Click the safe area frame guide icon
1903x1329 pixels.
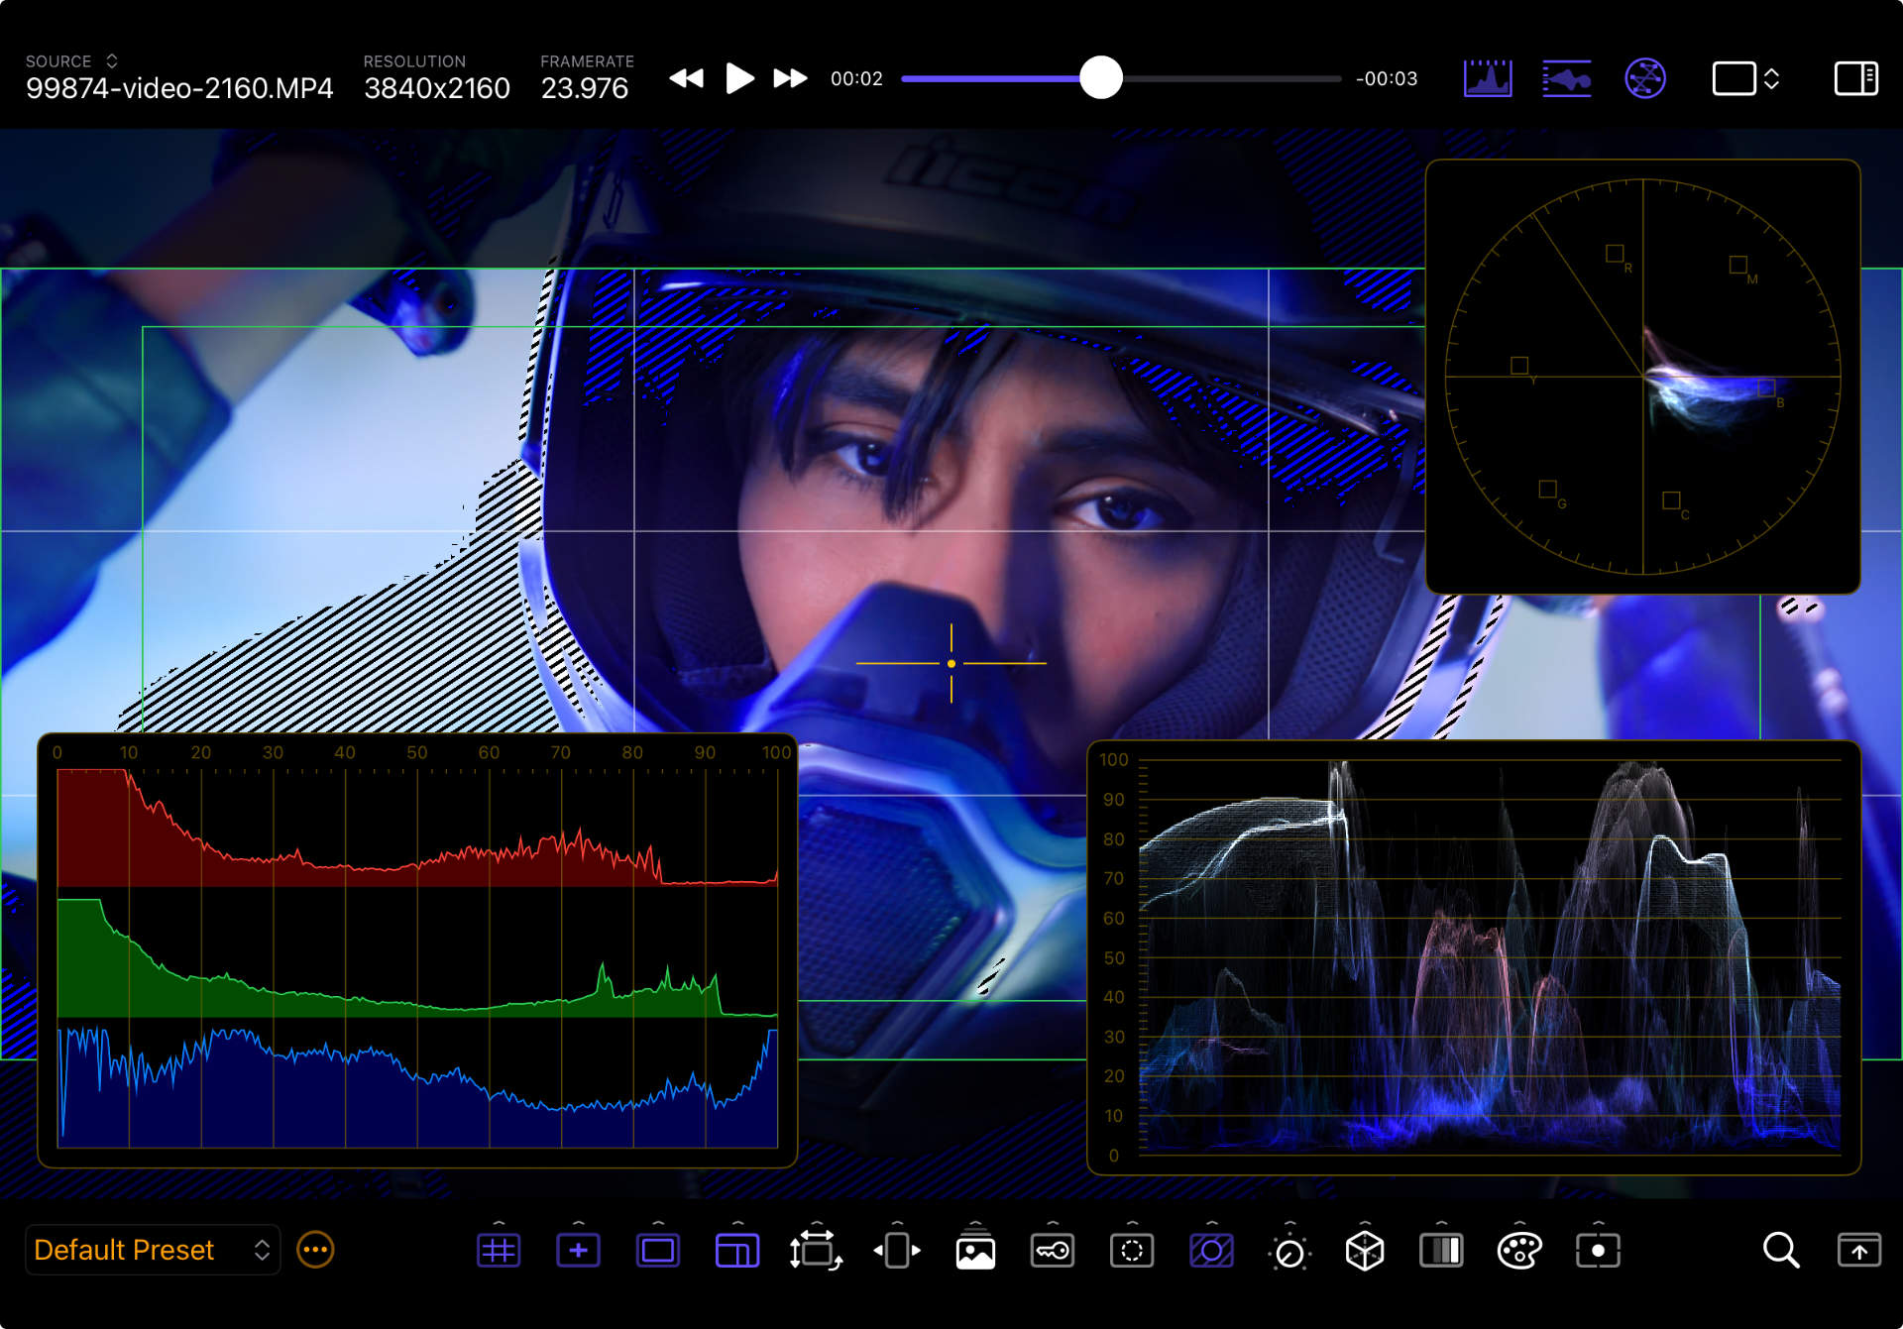(657, 1251)
